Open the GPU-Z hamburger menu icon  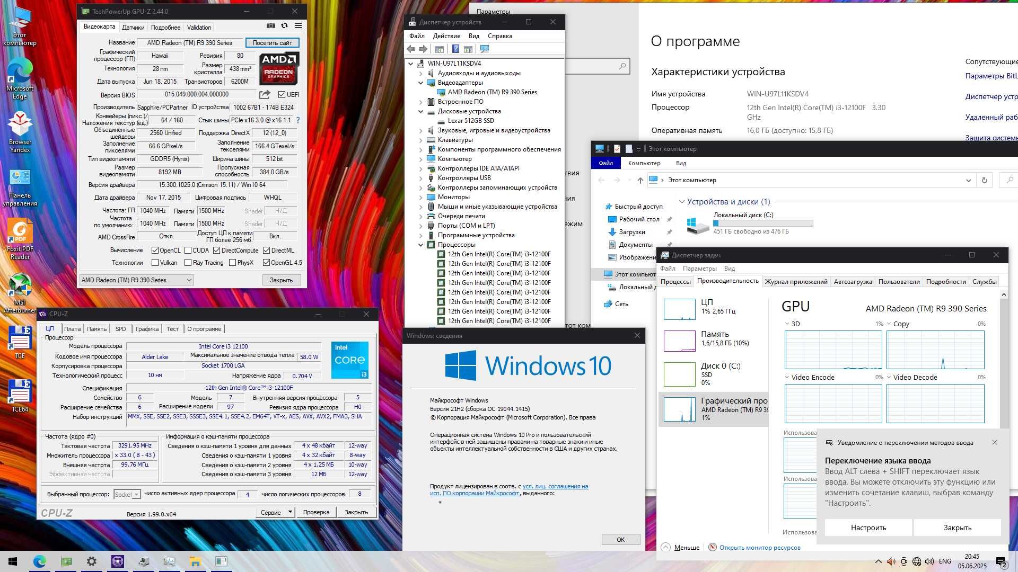[x=298, y=25]
